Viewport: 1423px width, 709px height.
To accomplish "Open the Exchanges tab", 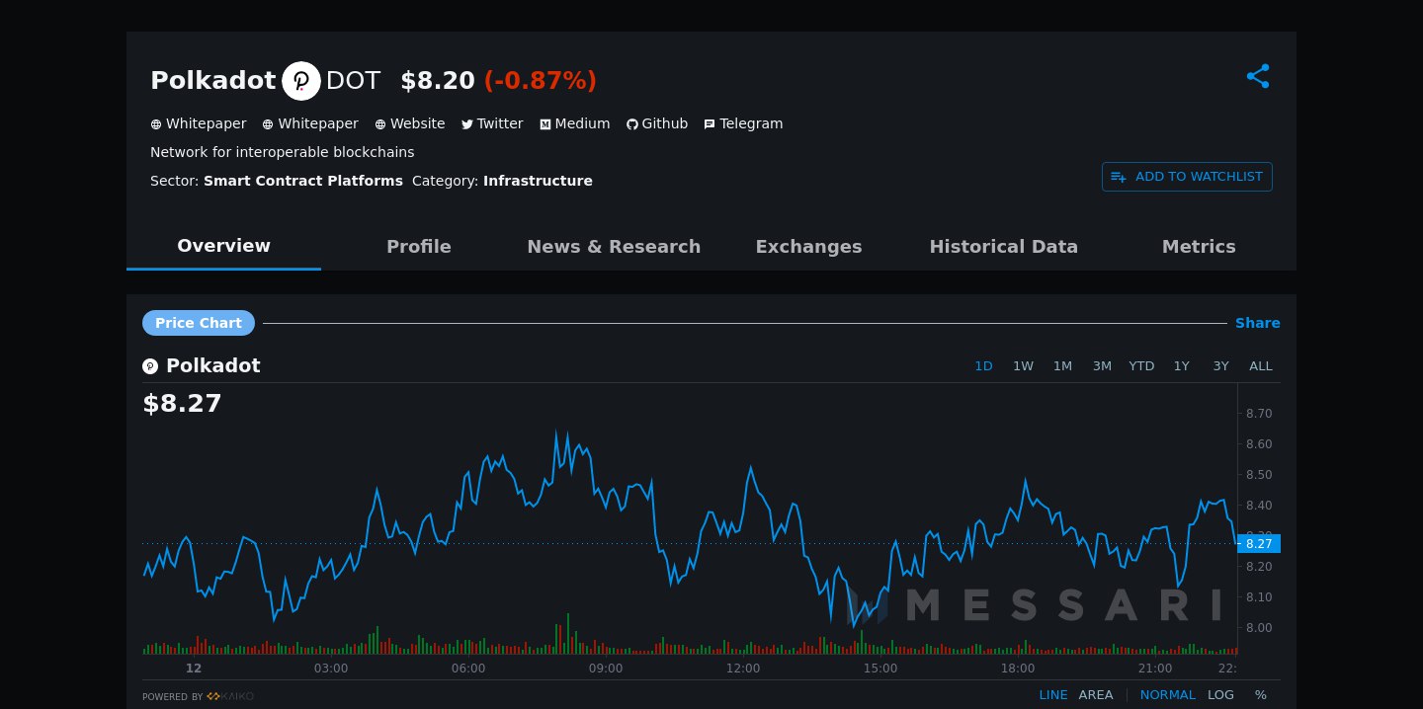I will [x=808, y=247].
